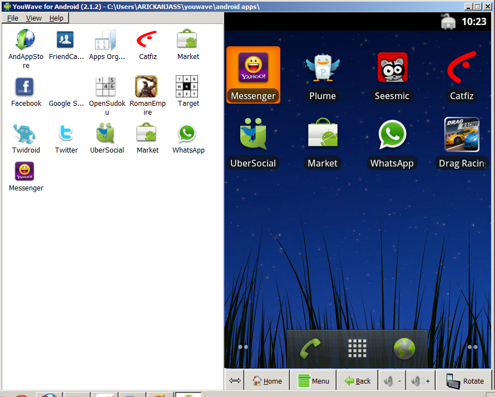This screenshot has height=397, width=495.
Task: Open the app drawer grid icon
Action: point(358,349)
